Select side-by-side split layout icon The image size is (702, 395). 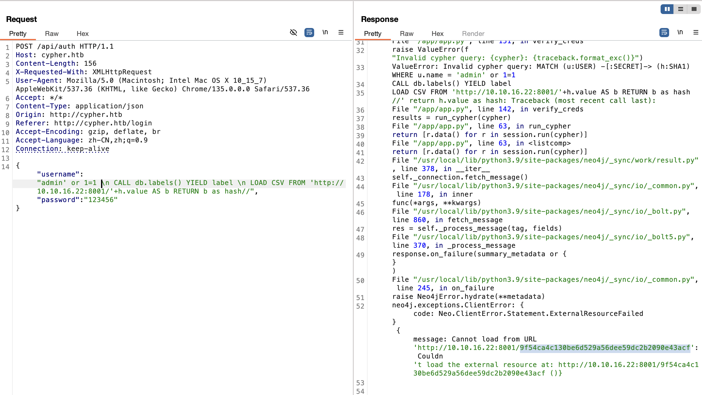tap(667, 9)
